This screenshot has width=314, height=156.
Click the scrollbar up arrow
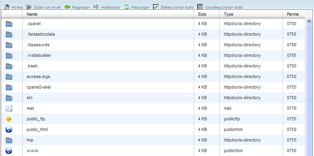pos(309,22)
